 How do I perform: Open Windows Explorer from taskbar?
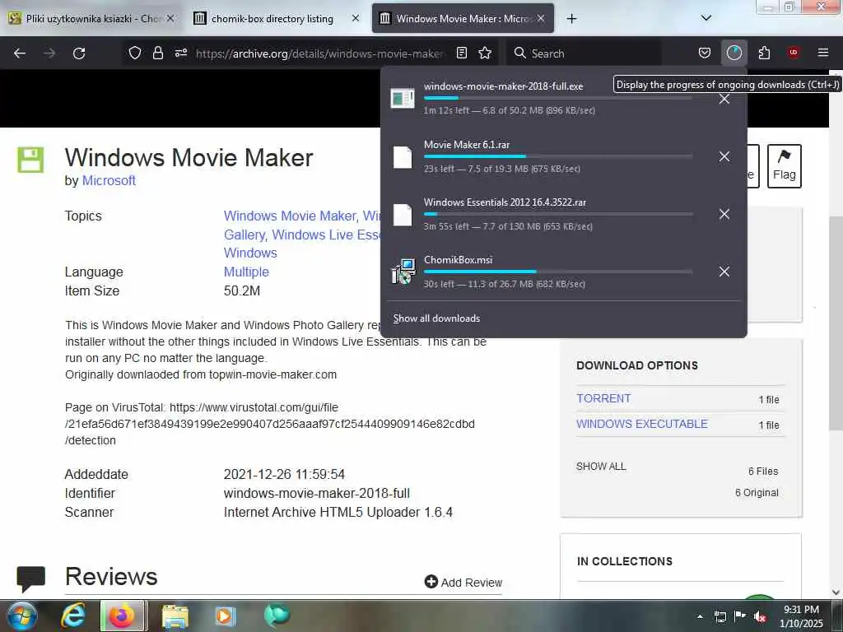pyautogui.click(x=175, y=616)
